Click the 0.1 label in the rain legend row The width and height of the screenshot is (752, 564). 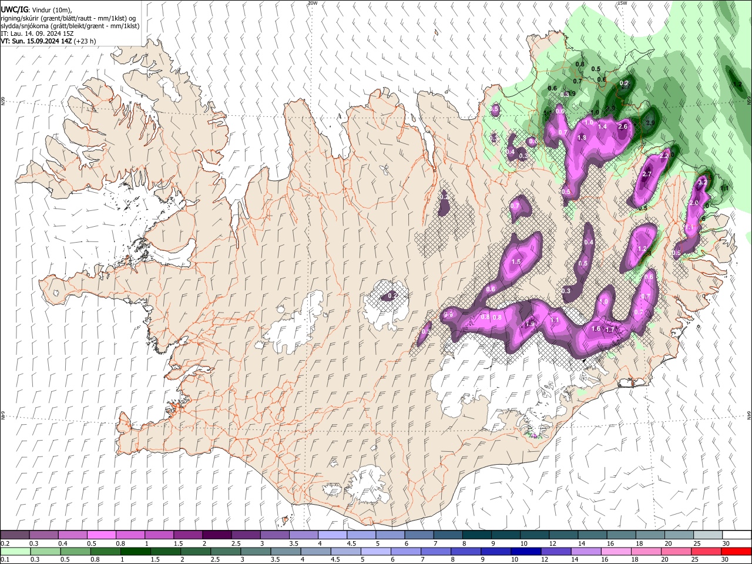(5, 560)
